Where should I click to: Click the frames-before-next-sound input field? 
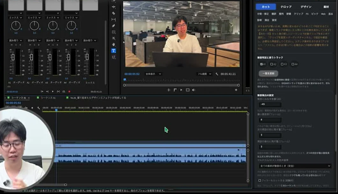270,135
